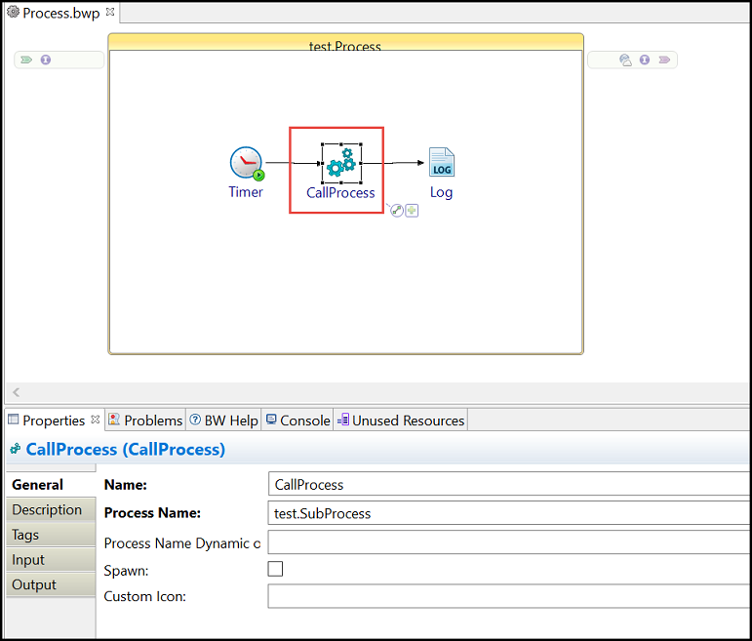Click the create-transition connector icon near CallProcess
The width and height of the screenshot is (752, 641).
click(397, 210)
